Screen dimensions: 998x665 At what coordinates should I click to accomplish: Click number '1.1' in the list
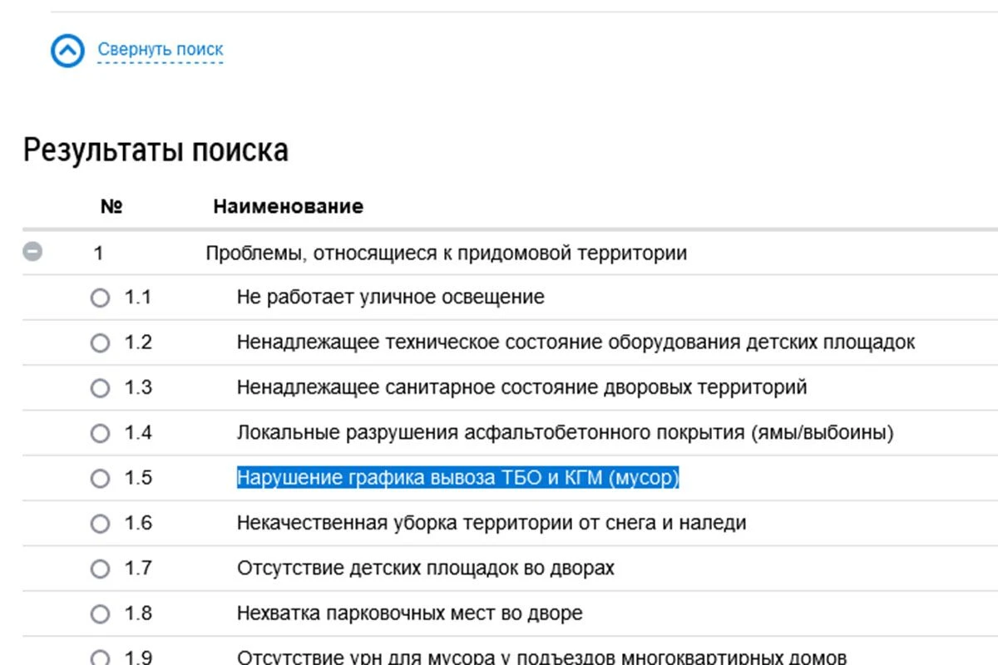[138, 297]
